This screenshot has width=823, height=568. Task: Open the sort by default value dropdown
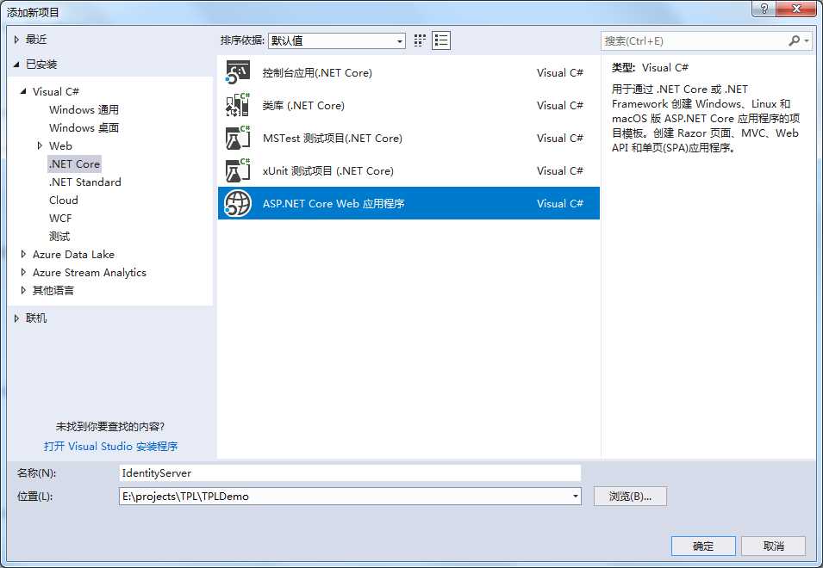(x=336, y=40)
